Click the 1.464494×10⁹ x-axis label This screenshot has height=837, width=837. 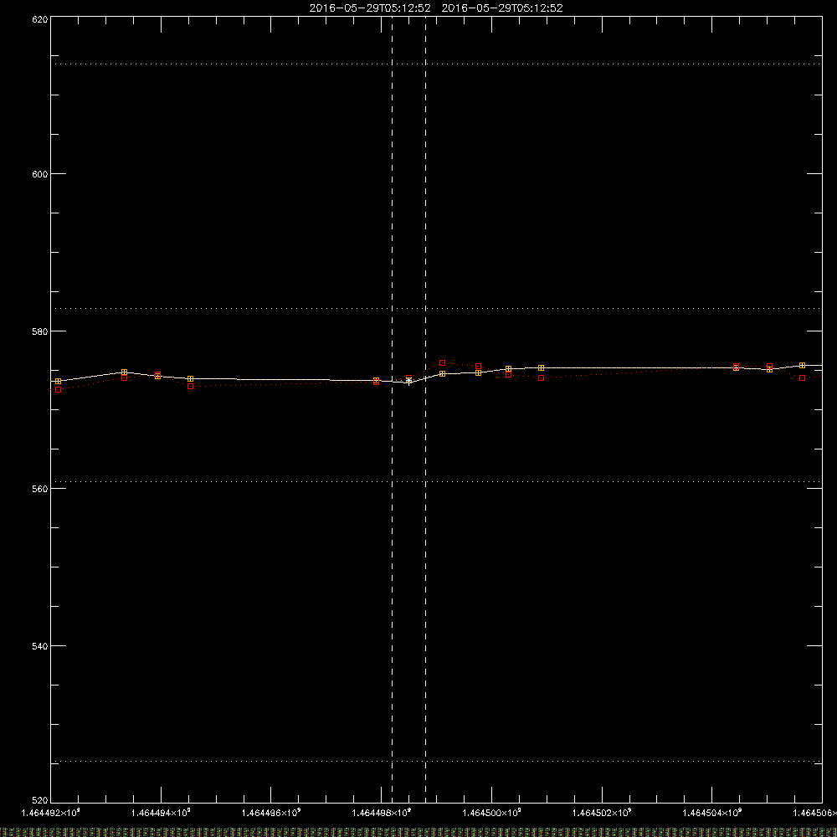(x=161, y=813)
